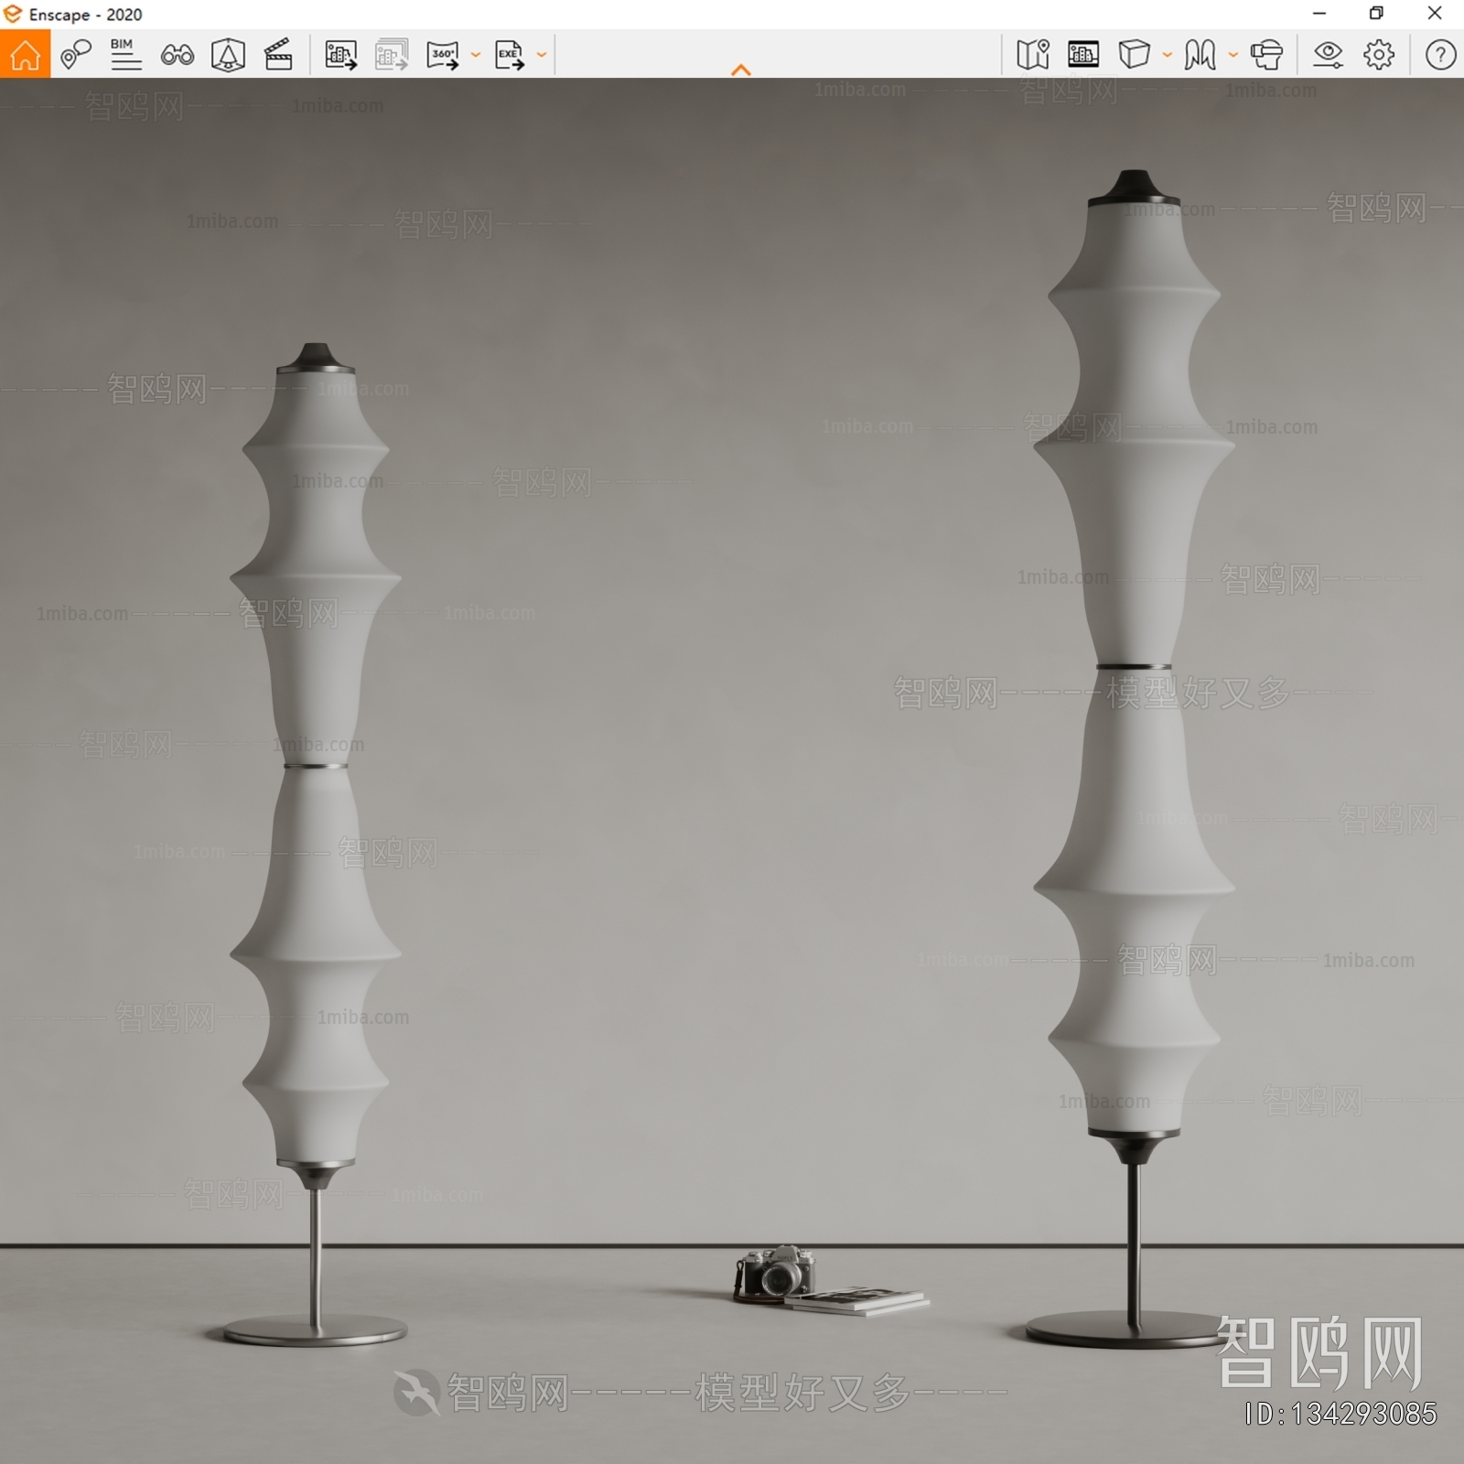Open the minimap with location pin

(1033, 55)
